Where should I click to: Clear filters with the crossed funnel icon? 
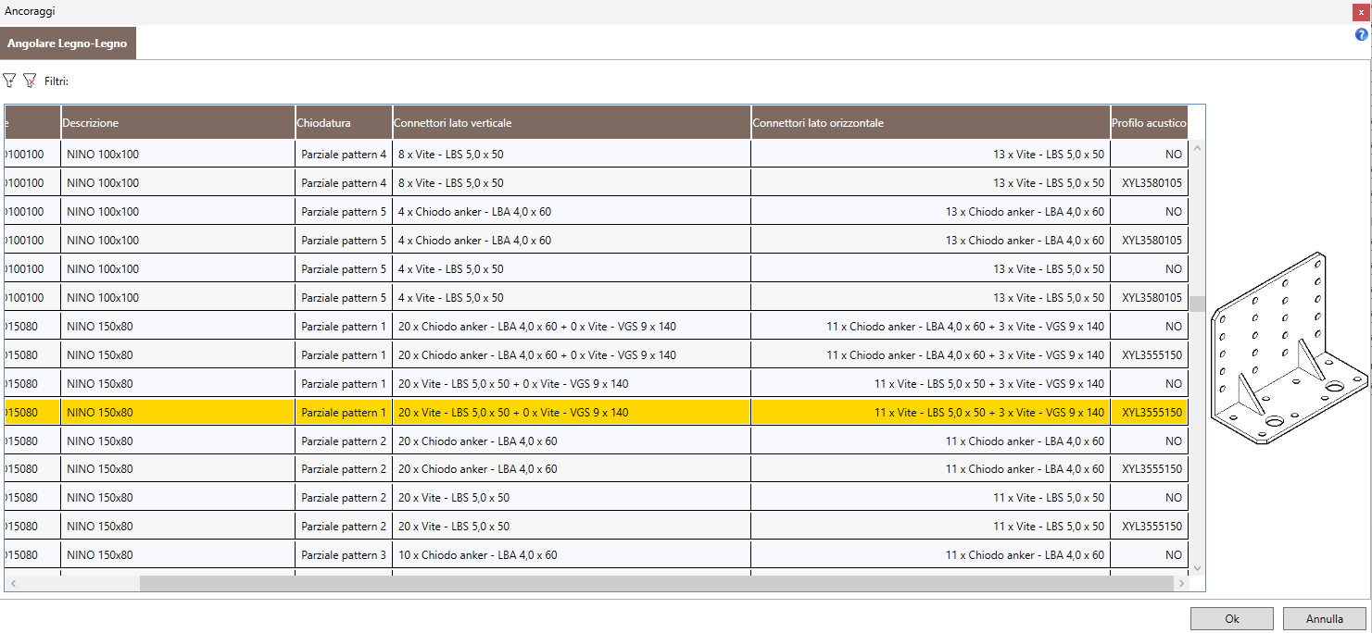point(30,81)
